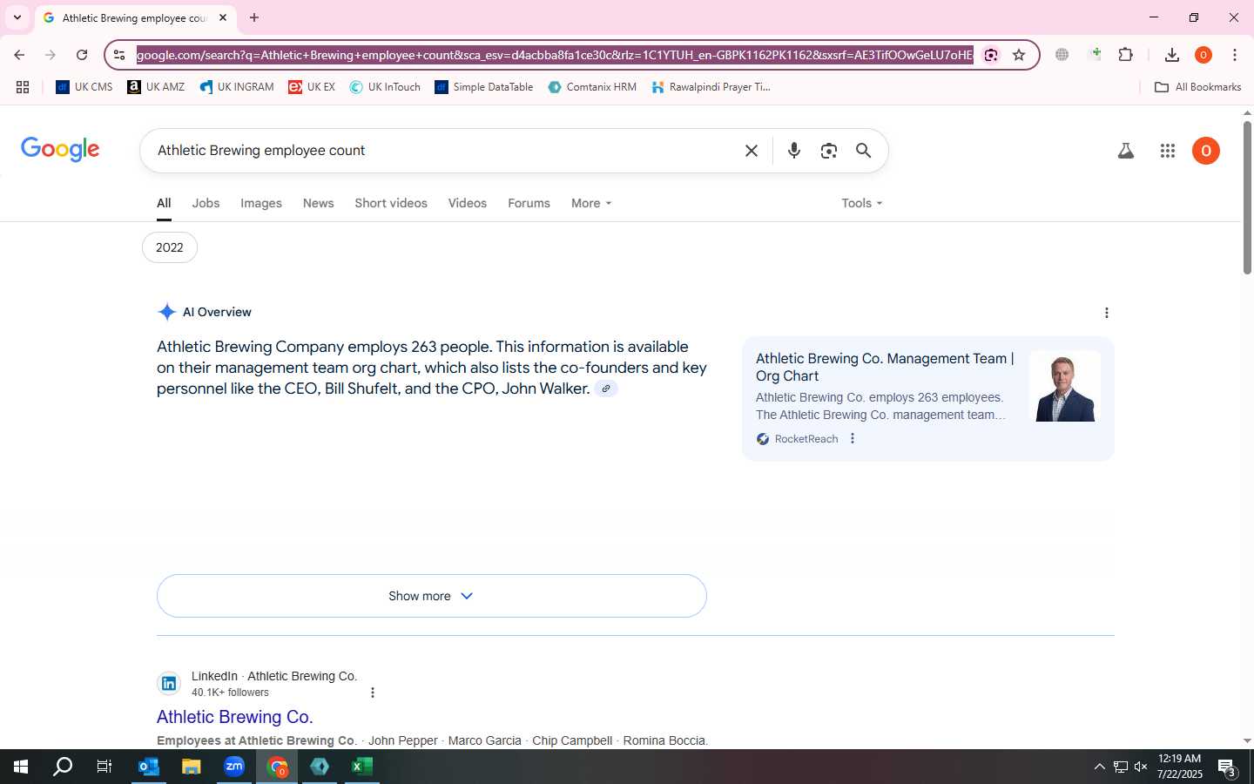
Task: Open UK INGRAM bookmark
Action: click(x=237, y=87)
